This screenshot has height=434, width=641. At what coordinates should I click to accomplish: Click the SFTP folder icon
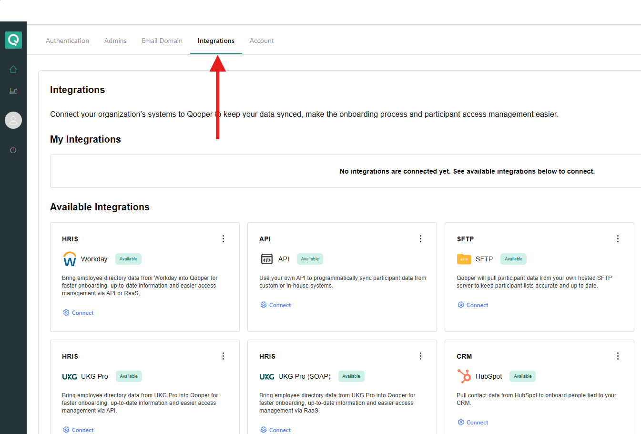(x=464, y=259)
